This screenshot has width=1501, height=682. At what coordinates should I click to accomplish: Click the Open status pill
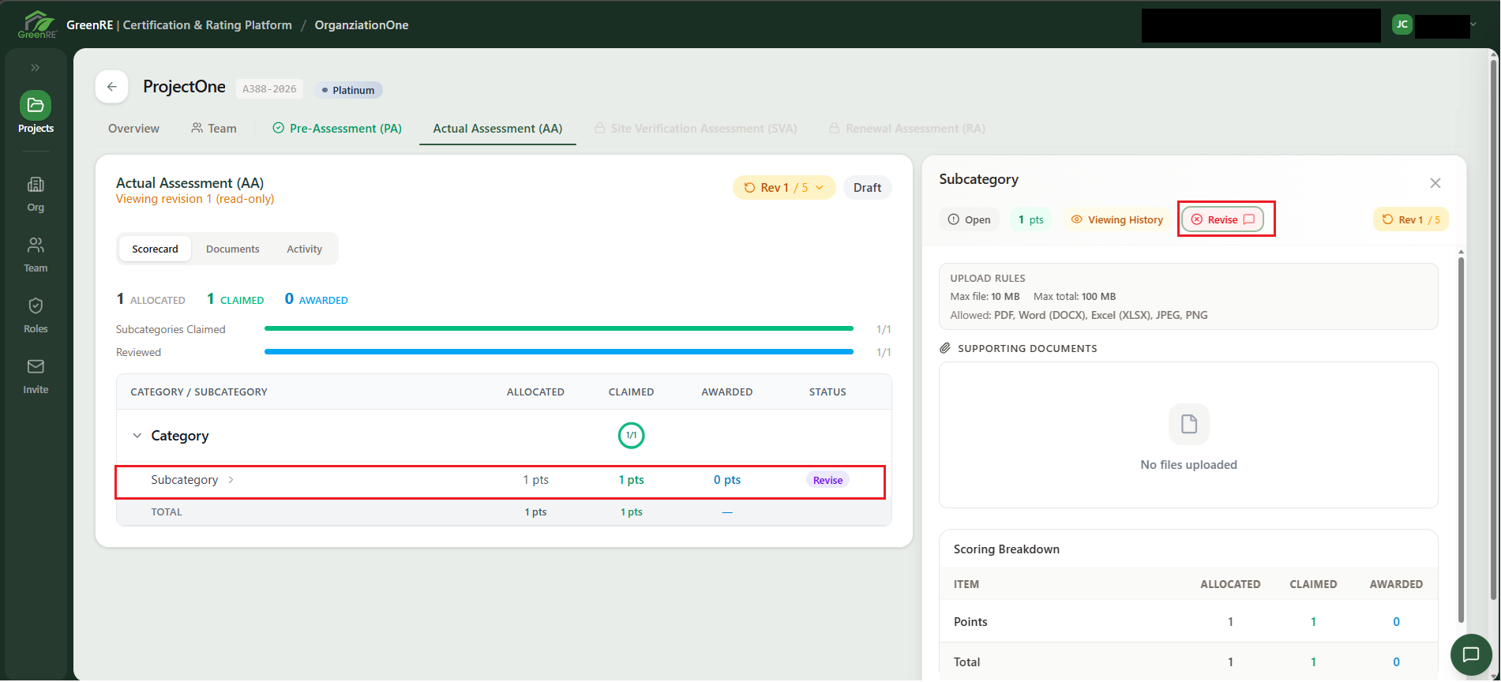click(x=970, y=219)
